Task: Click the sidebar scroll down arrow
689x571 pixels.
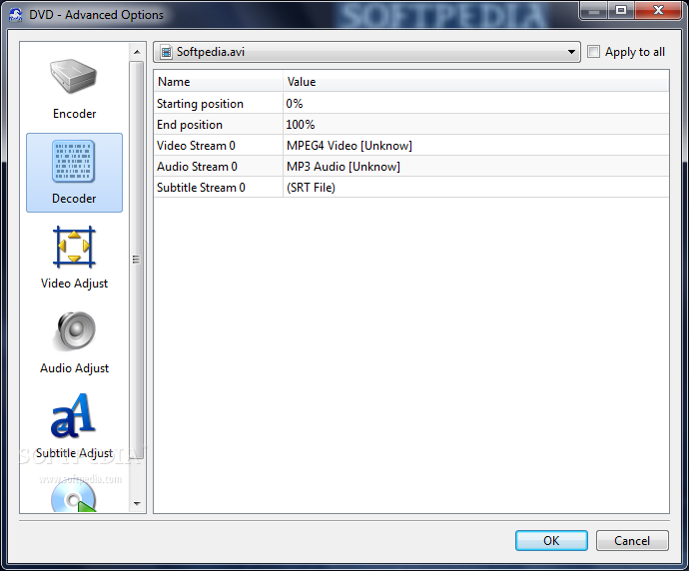Action: coord(137,503)
